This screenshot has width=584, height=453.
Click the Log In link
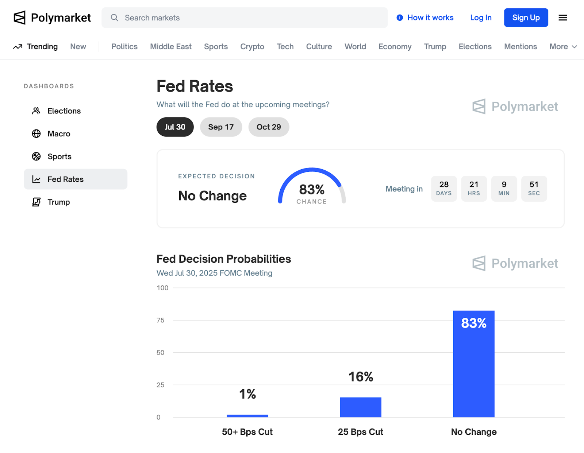[481, 18]
